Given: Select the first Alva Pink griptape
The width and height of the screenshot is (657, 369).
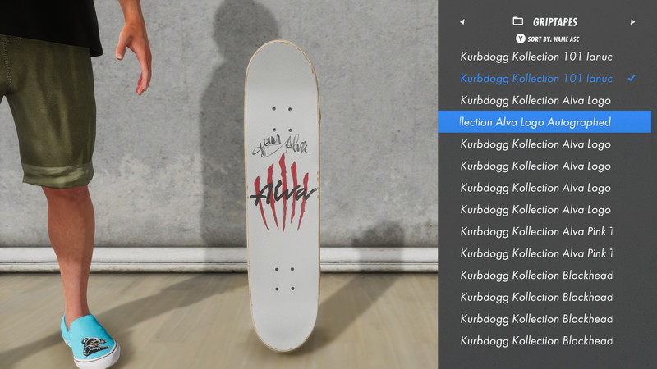Looking at the screenshot, I should point(536,231).
